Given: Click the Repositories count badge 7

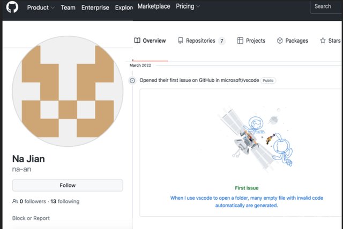Looking at the screenshot, I should (x=222, y=41).
